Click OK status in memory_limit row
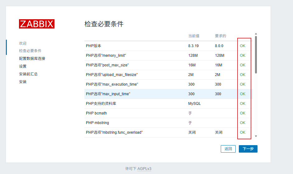Image resolution: width=293 pixels, height=174 pixels. coord(243,56)
